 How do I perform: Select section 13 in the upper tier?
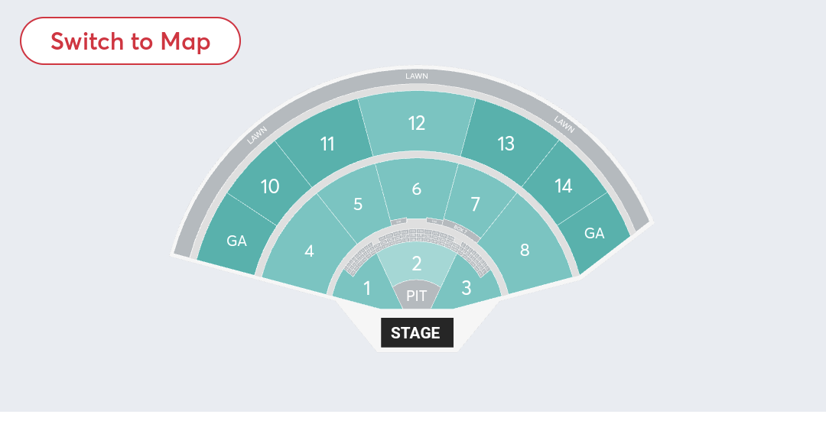506,144
